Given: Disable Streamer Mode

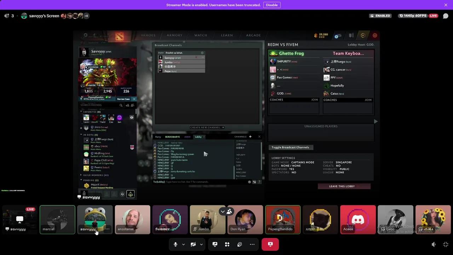Looking at the screenshot, I should pos(272,5).
